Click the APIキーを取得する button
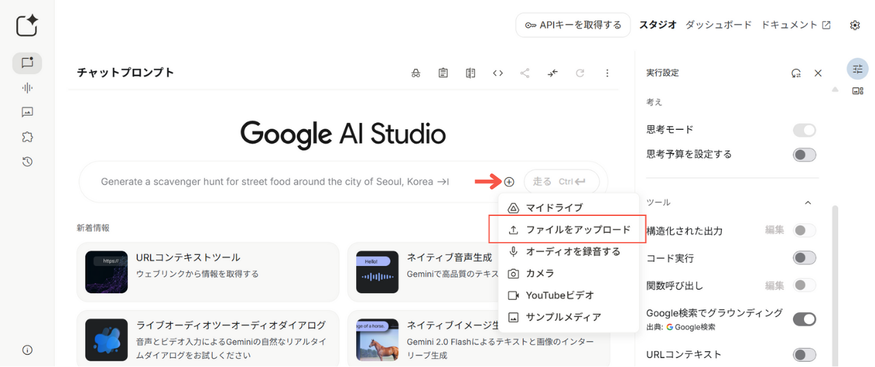 click(573, 25)
